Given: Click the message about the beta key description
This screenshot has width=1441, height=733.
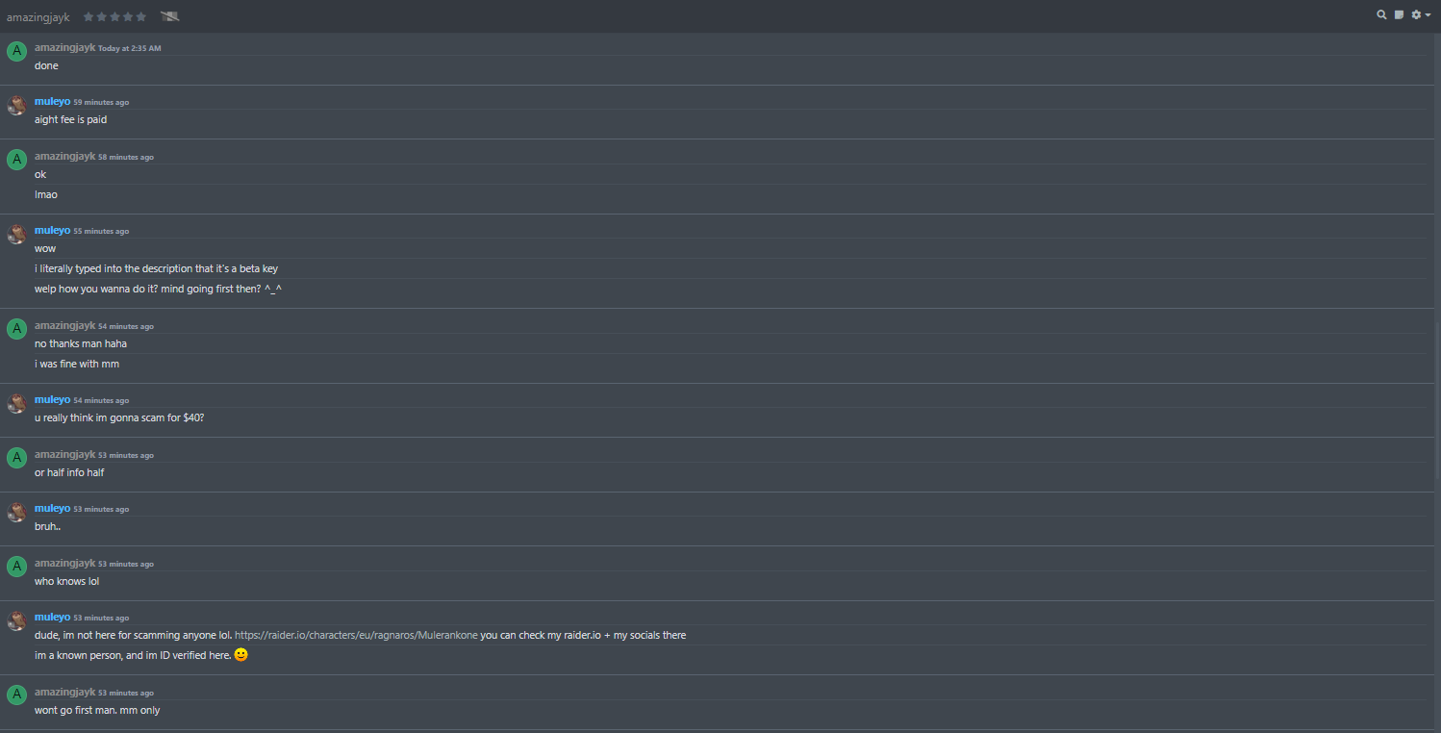Looking at the screenshot, I should click(156, 268).
